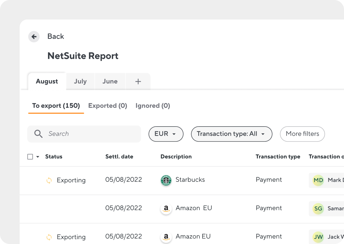Switch to the August tab
344x244 pixels.
pyautogui.click(x=47, y=81)
